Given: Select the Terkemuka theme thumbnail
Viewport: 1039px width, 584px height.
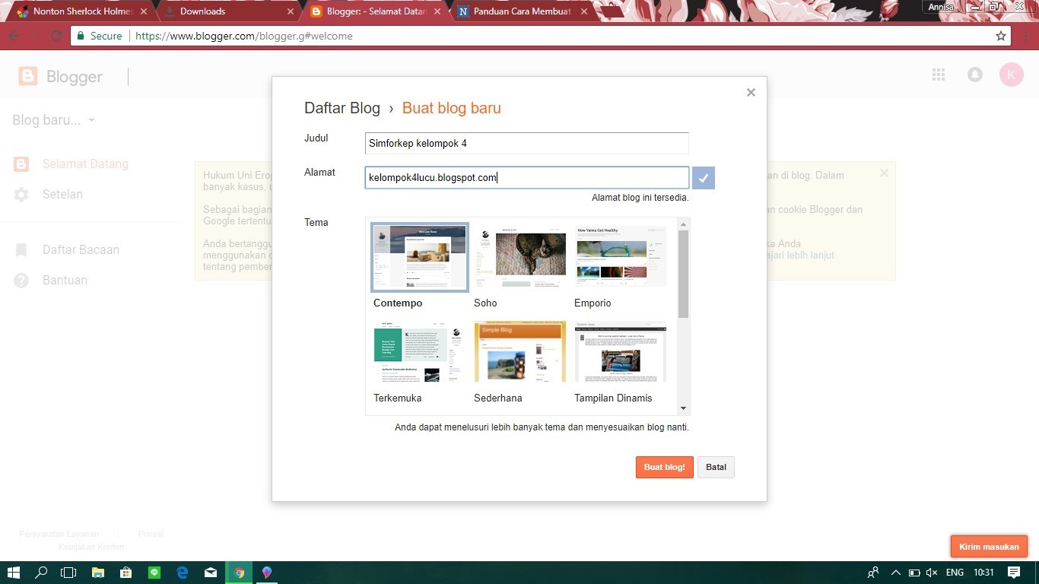Looking at the screenshot, I should point(419,351).
